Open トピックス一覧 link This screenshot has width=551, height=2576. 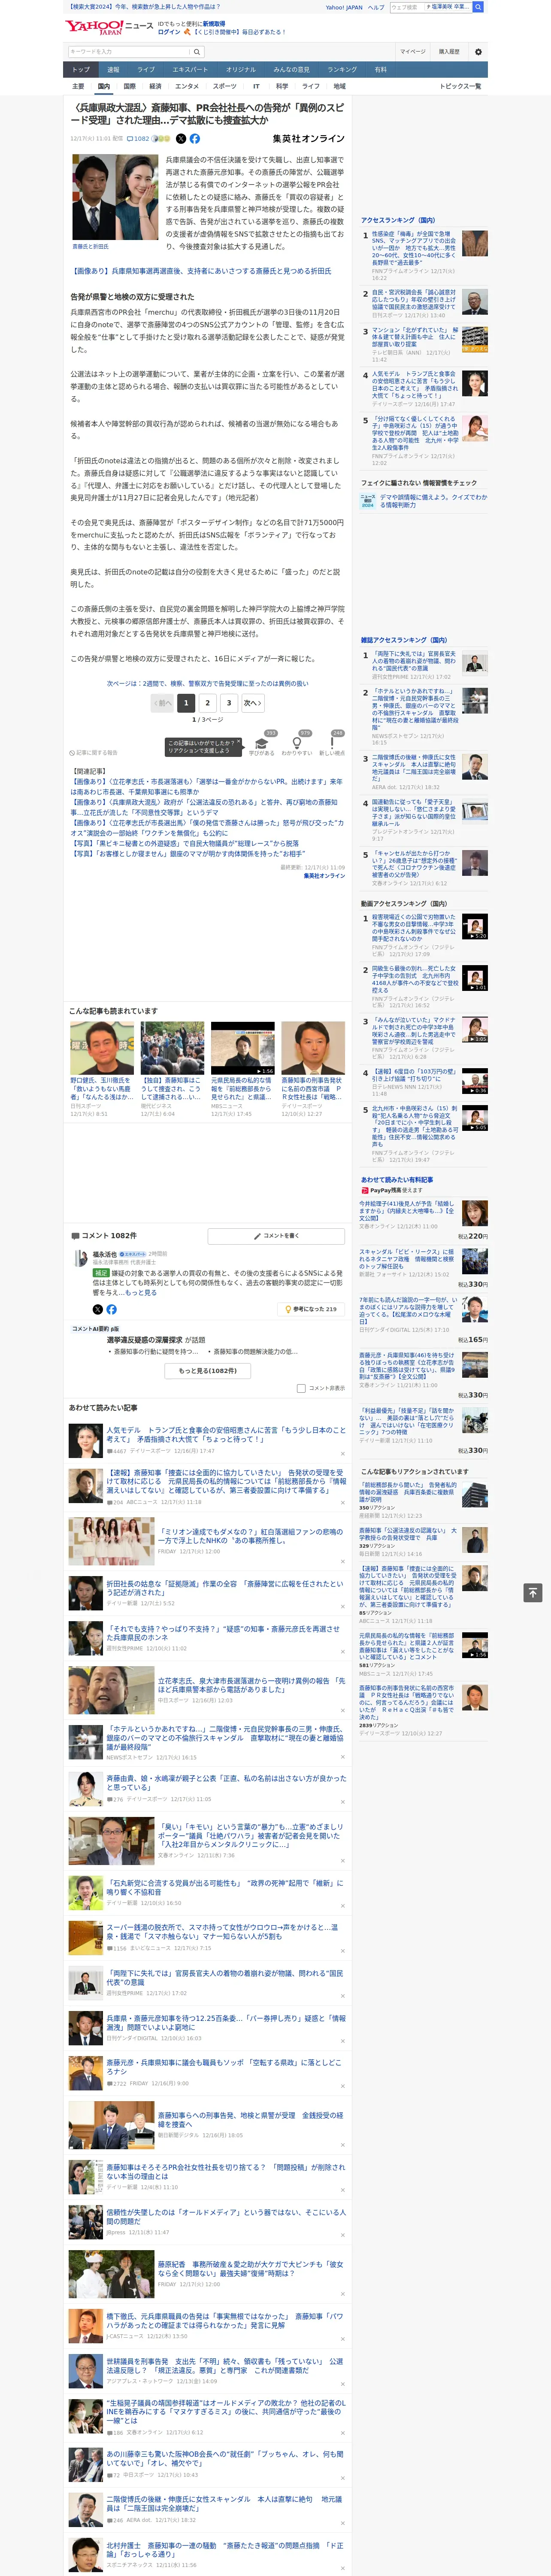(460, 86)
